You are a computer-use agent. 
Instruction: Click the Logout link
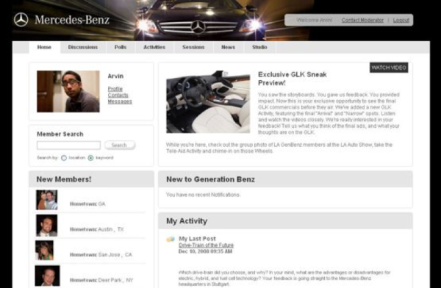[x=401, y=21]
